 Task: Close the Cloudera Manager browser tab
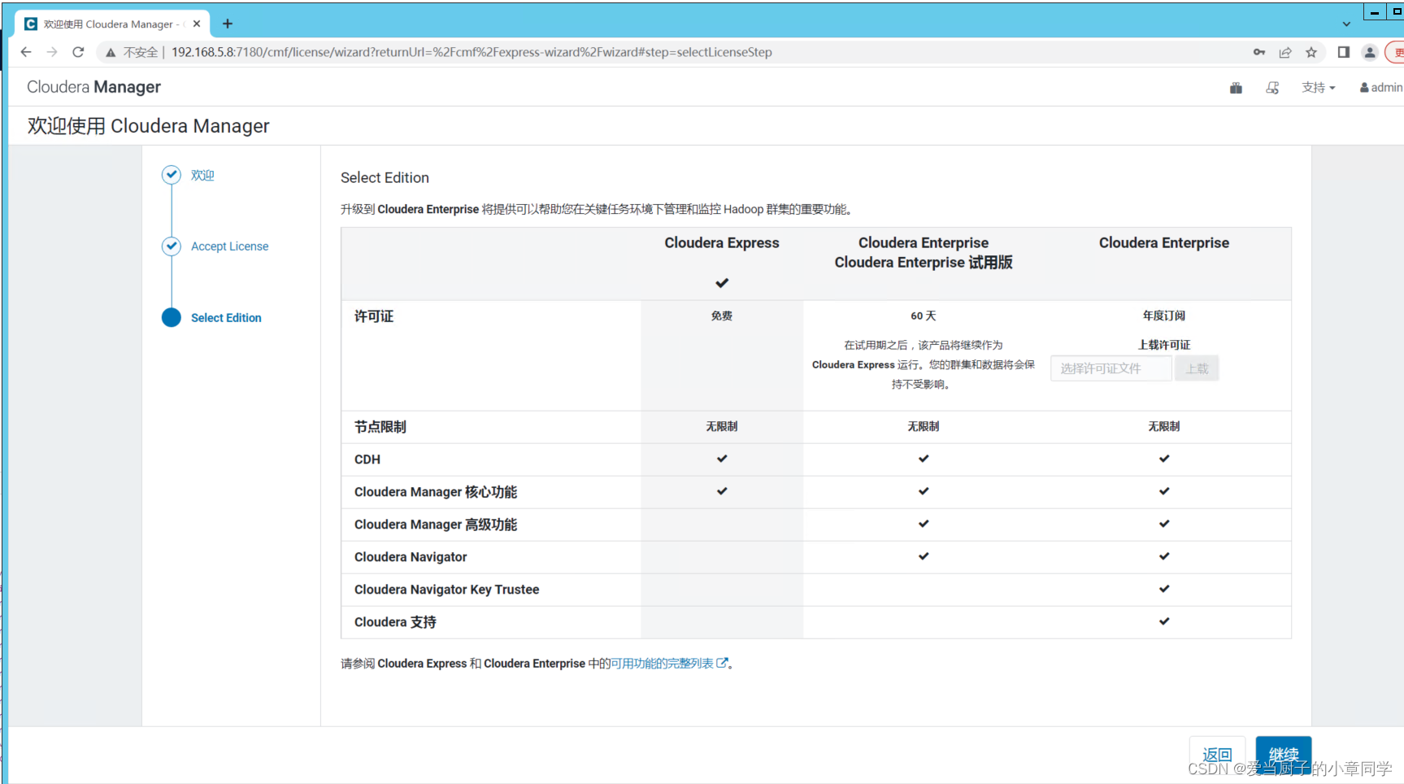[197, 24]
